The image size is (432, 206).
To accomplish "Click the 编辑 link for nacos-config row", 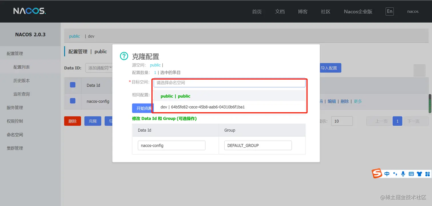I will [332, 101].
